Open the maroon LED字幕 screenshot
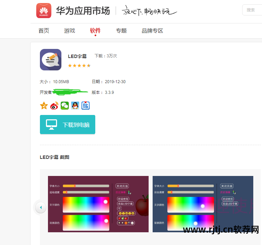This screenshot has height=245, width=262. 98,204
